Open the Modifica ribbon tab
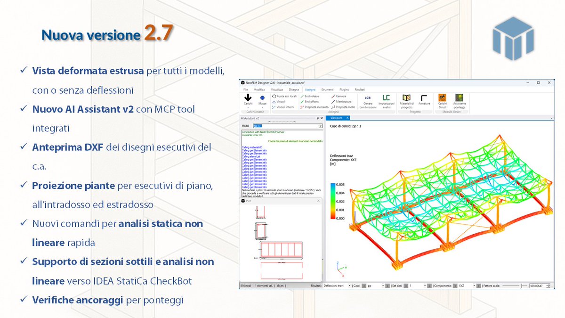The height and width of the screenshot is (318, 565). [259, 90]
